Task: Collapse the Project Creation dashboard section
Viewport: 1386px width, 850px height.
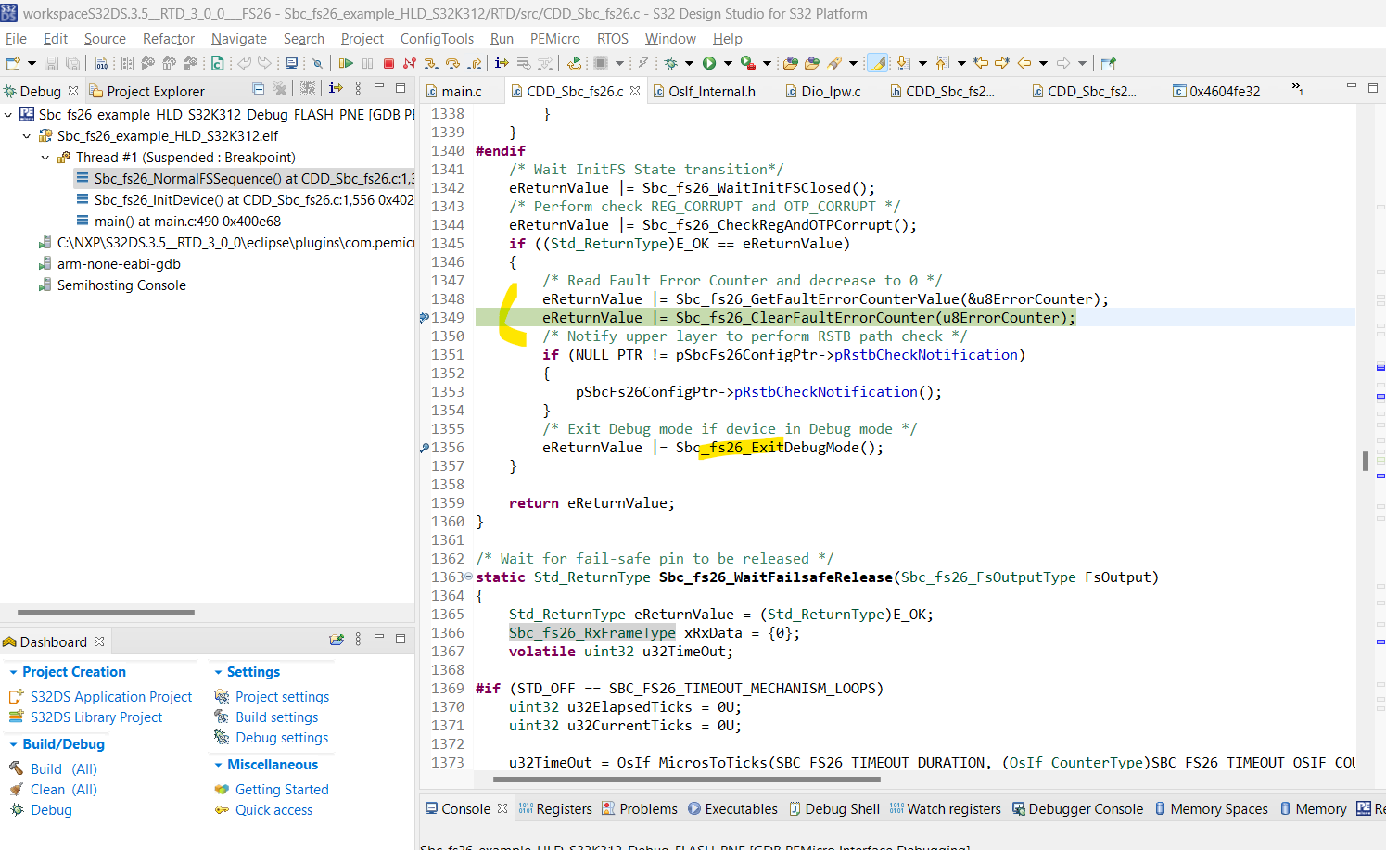Action: pos(13,672)
